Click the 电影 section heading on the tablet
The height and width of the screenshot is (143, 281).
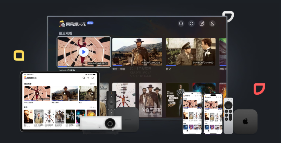[25, 107]
